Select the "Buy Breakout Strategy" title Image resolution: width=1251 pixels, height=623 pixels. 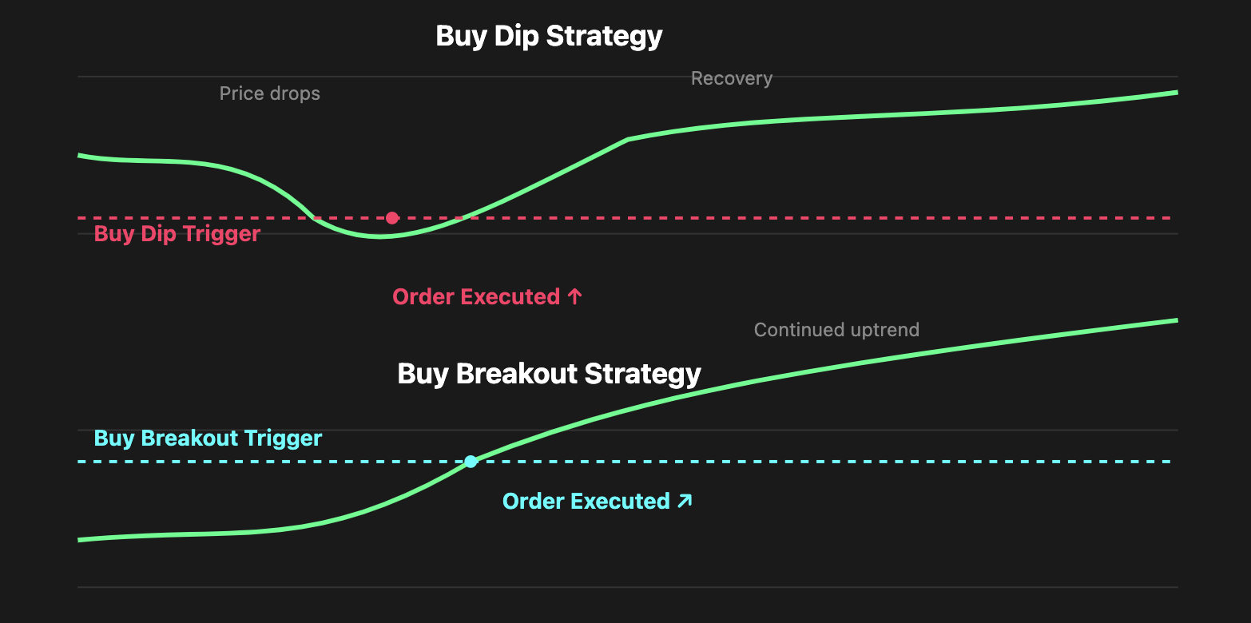[x=549, y=374]
